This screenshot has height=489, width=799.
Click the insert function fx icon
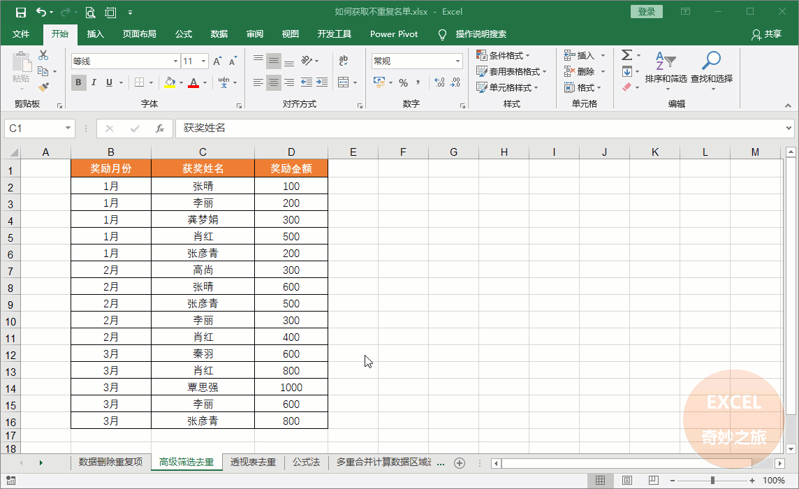tap(160, 129)
